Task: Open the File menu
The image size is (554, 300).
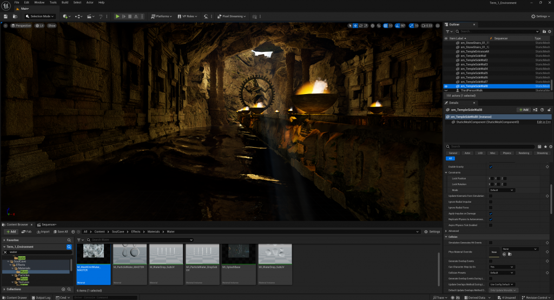Action: click(x=17, y=3)
